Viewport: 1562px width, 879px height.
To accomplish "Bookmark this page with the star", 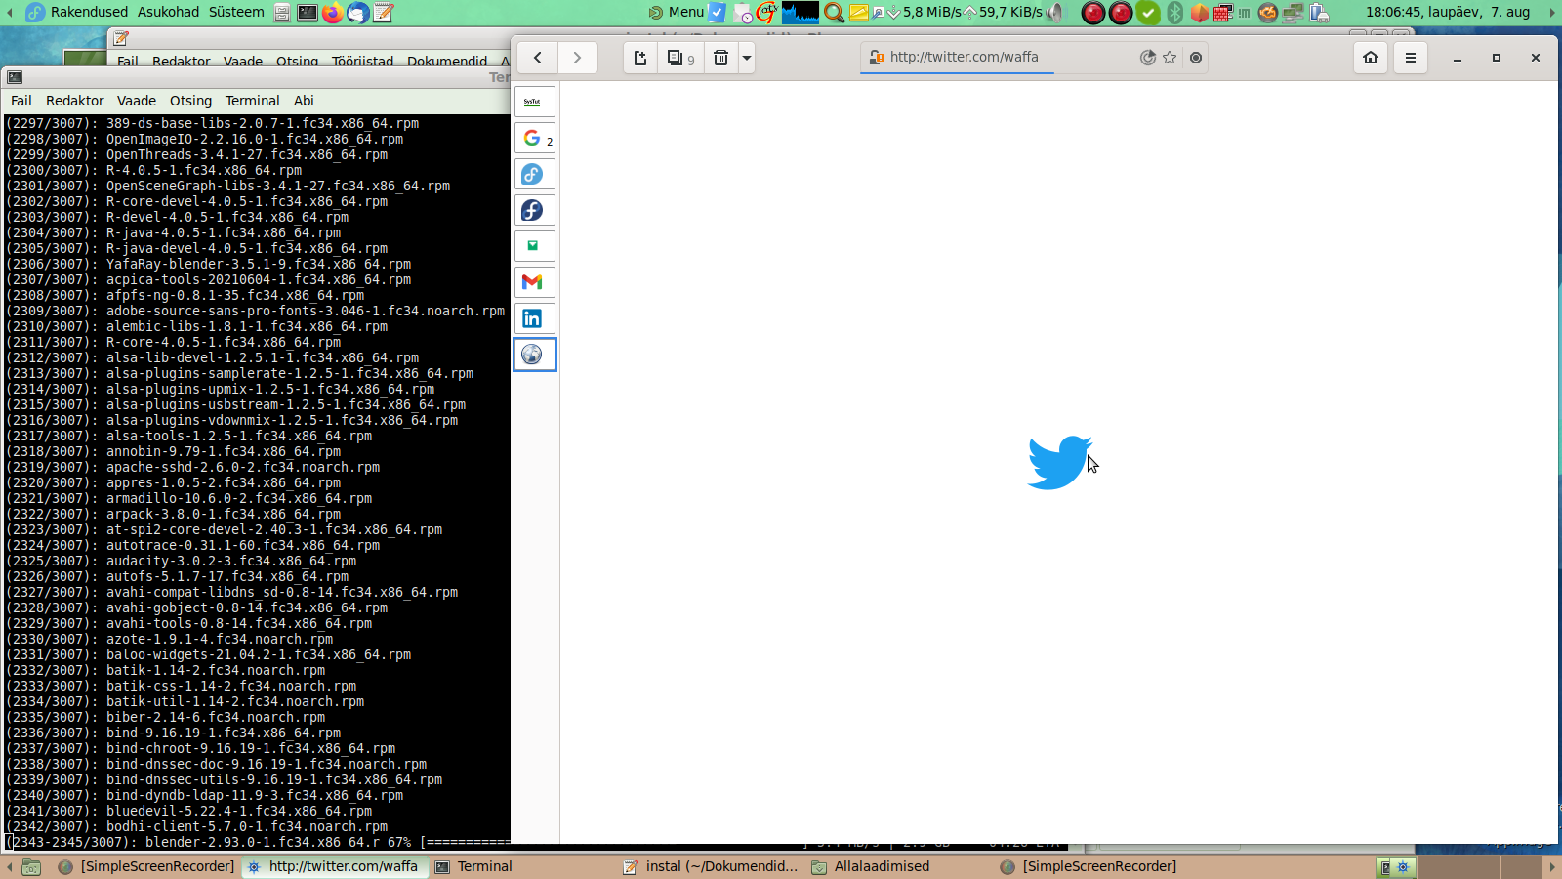I will click(x=1170, y=58).
